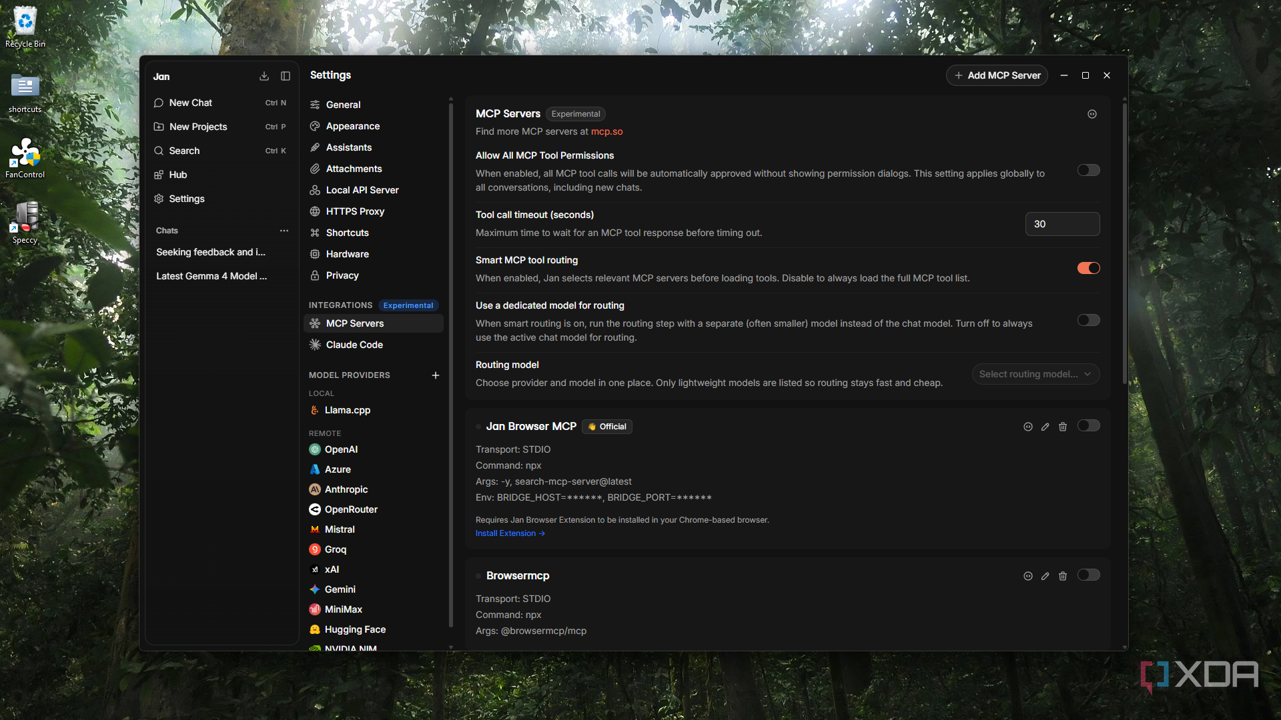The width and height of the screenshot is (1281, 720).
Task: Enable Allow All MCP Tool Permissions toggle
Action: click(1088, 170)
